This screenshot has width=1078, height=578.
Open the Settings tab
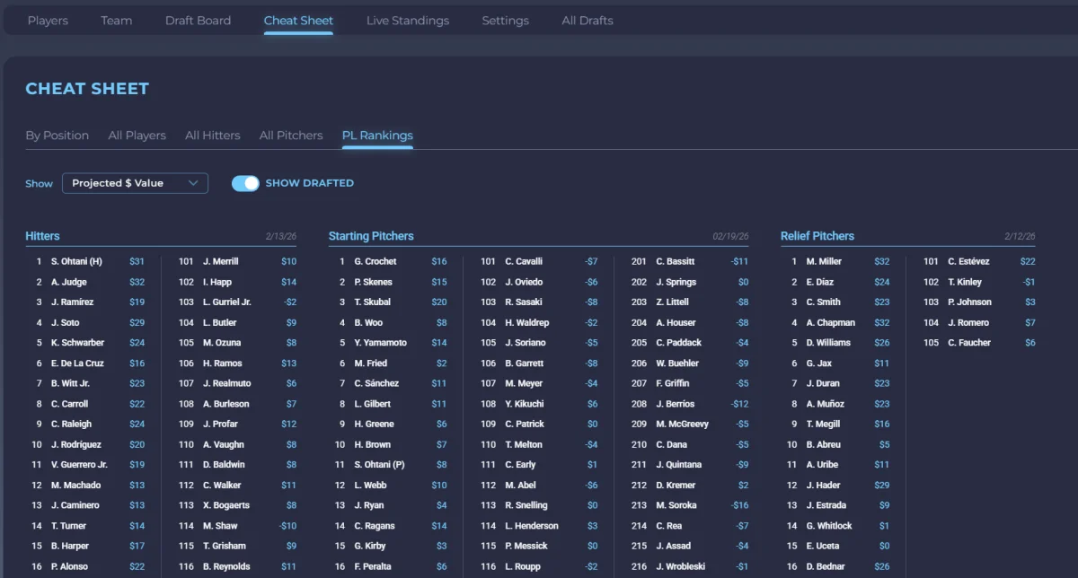[x=505, y=20]
